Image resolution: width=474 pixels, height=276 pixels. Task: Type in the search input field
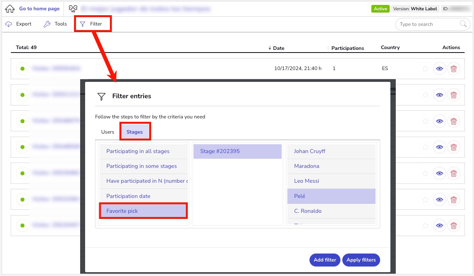(427, 24)
